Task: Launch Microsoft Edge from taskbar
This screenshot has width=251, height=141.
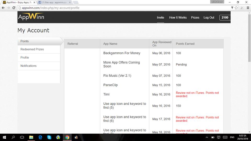Action: pos(40,137)
